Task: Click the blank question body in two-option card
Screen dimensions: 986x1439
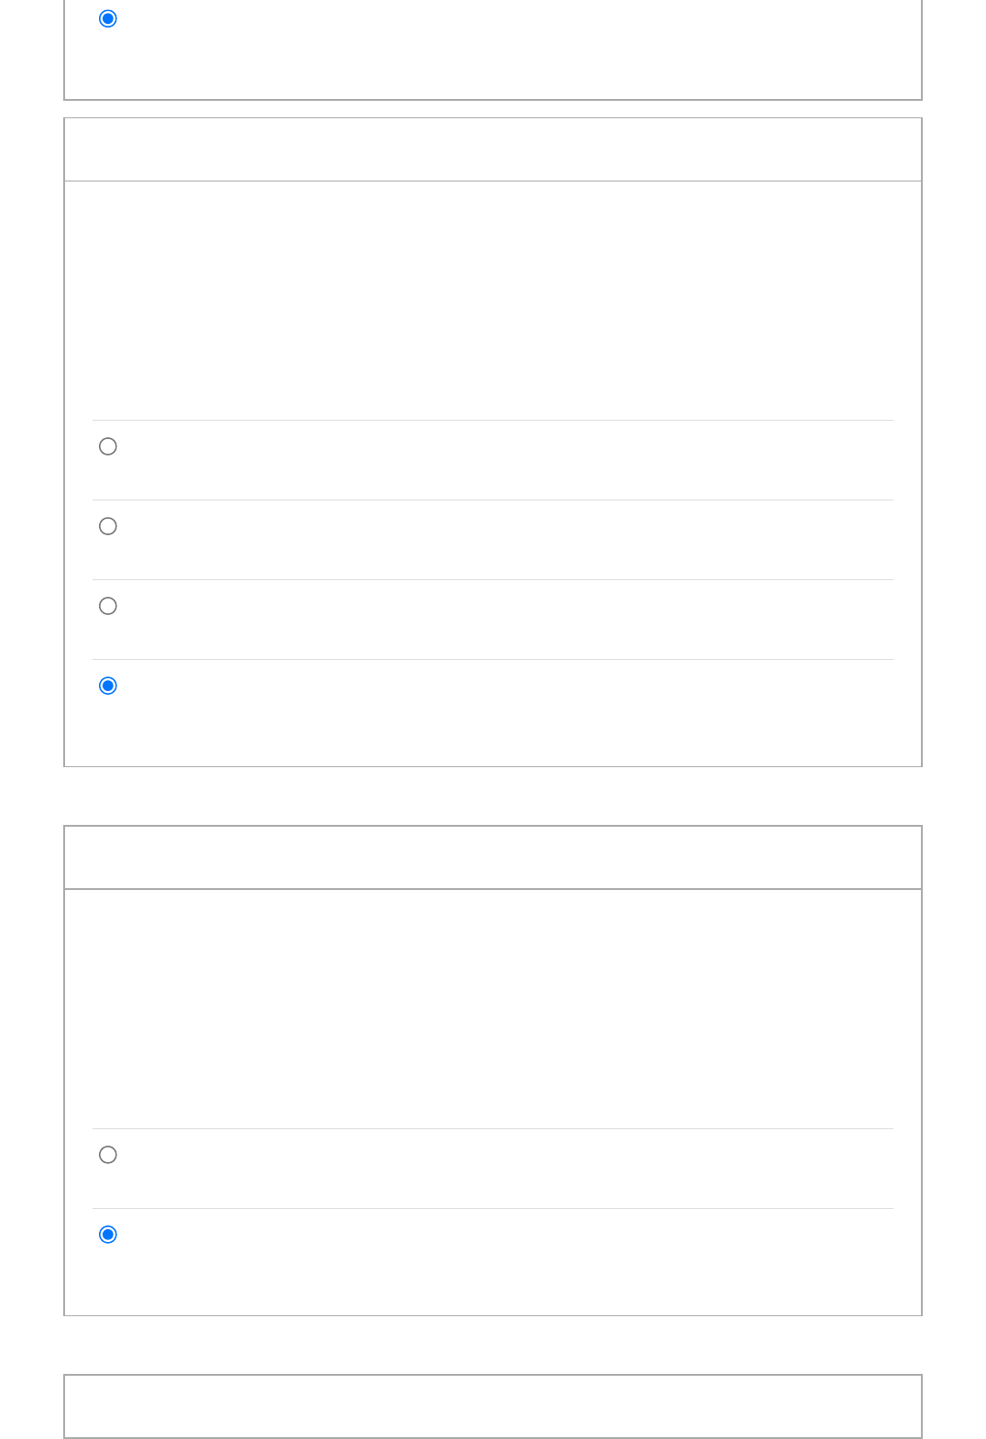Action: click(x=493, y=1008)
